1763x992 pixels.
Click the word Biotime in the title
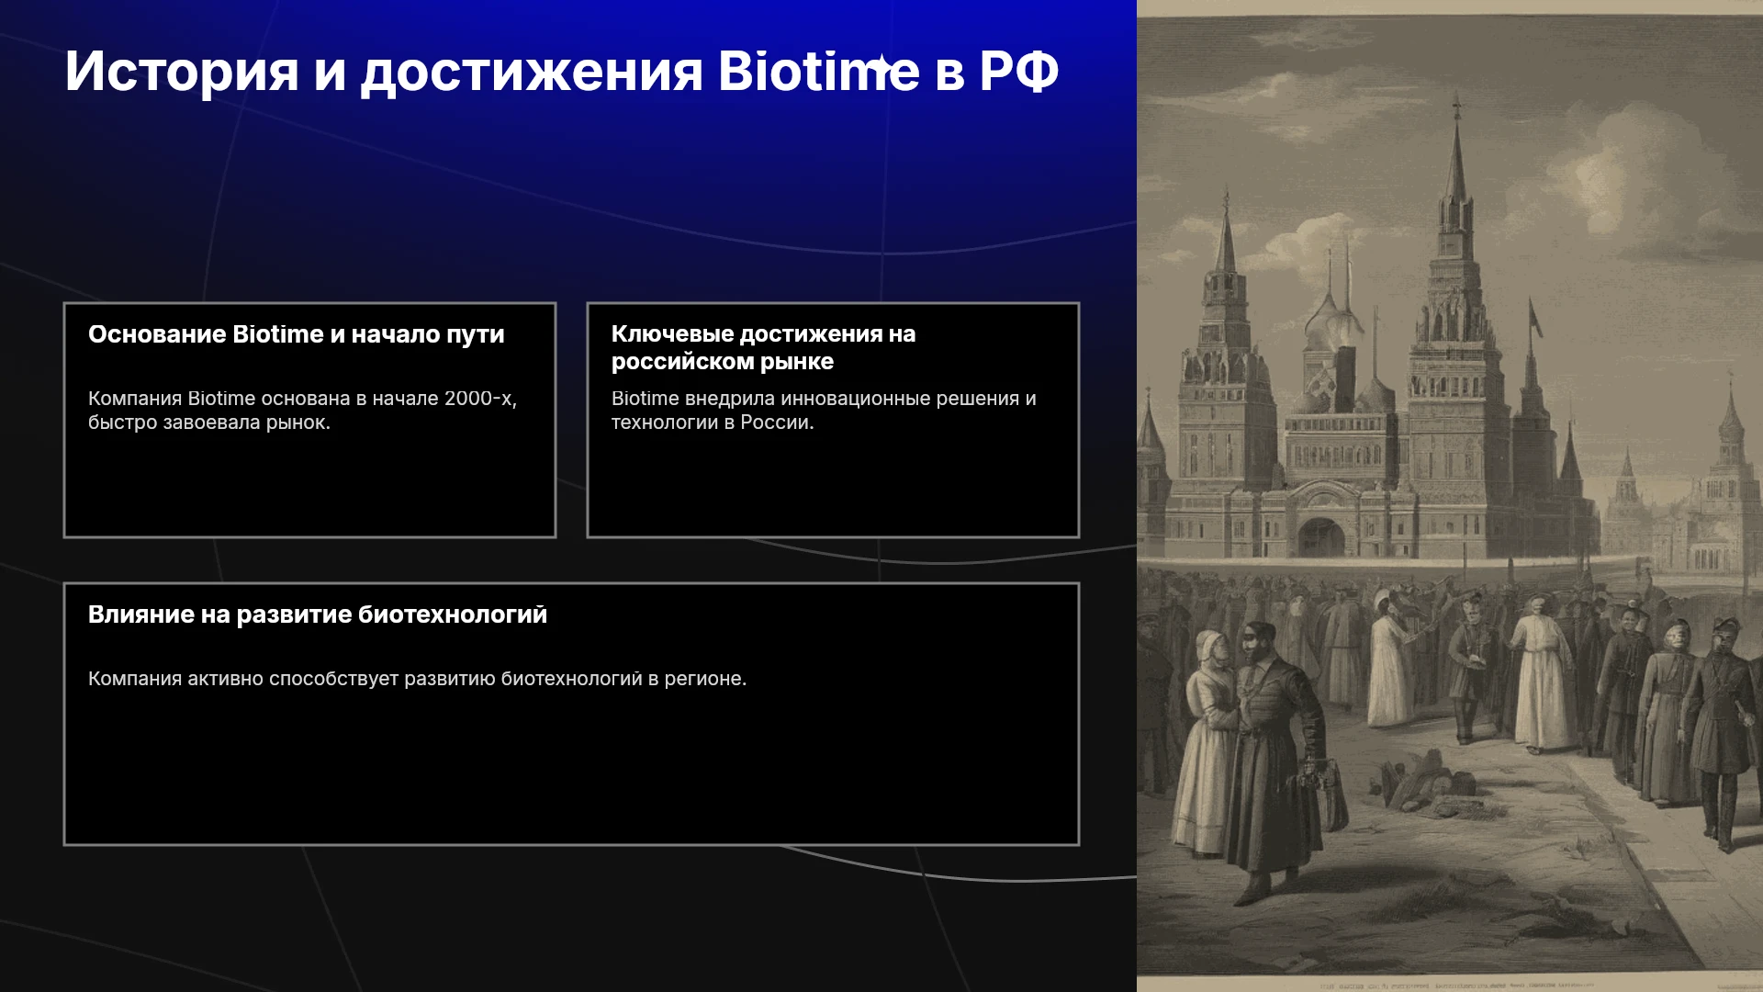[818, 71]
